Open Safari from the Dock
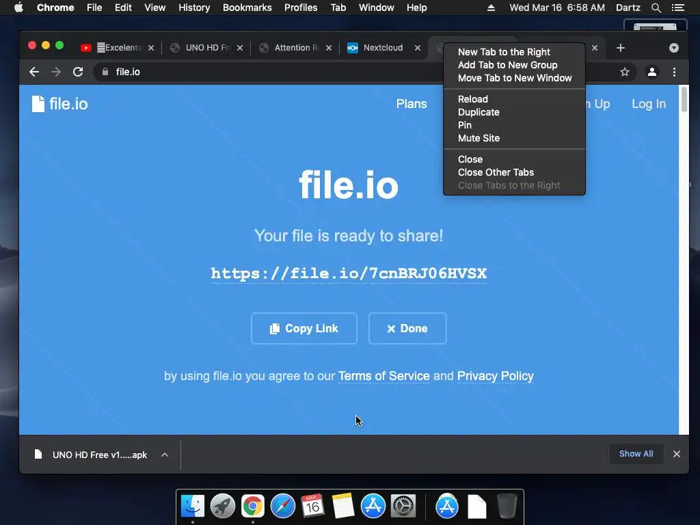The height and width of the screenshot is (525, 700). (x=282, y=507)
